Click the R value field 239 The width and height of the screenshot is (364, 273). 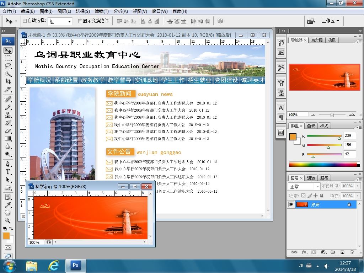tap(349, 135)
